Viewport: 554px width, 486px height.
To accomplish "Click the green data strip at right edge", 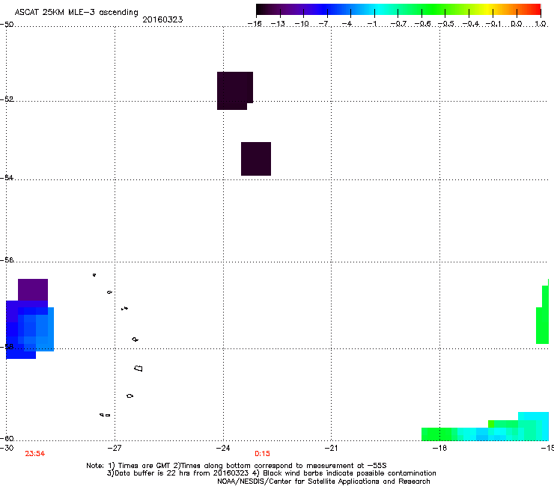I will click(x=543, y=314).
